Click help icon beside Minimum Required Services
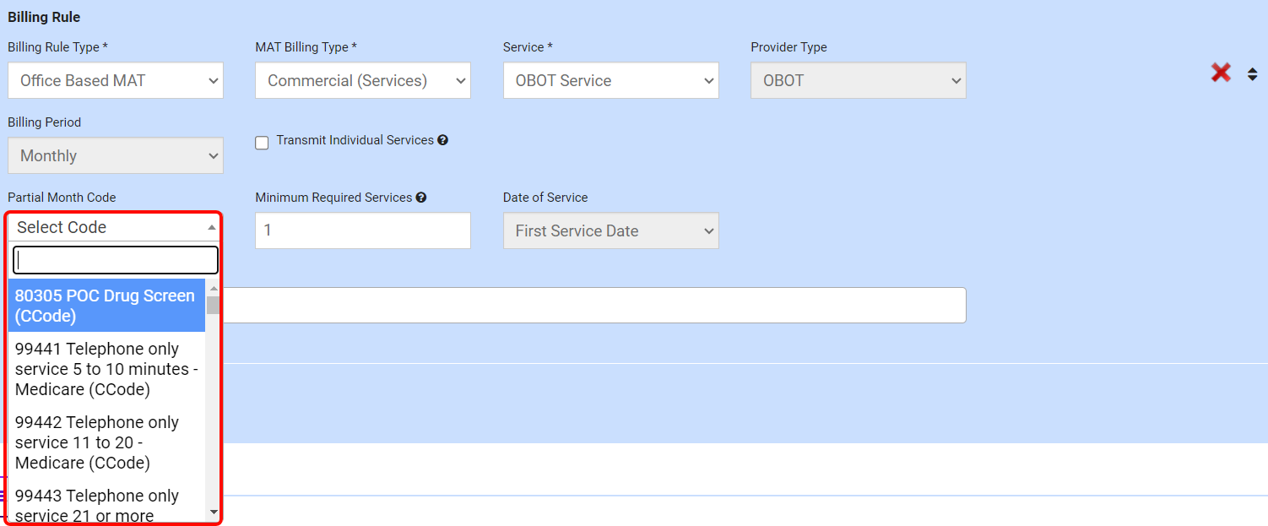This screenshot has height=526, width=1268. pos(421,198)
